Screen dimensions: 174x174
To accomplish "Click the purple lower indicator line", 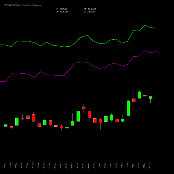I will (81, 62).
